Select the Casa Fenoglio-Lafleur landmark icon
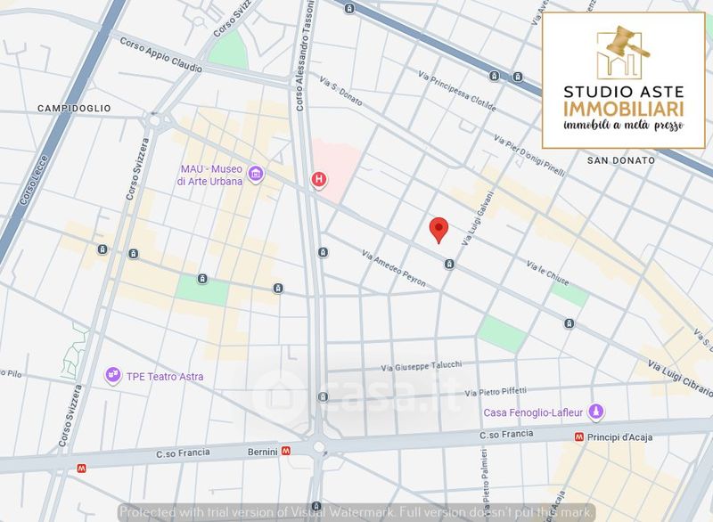 598,412
